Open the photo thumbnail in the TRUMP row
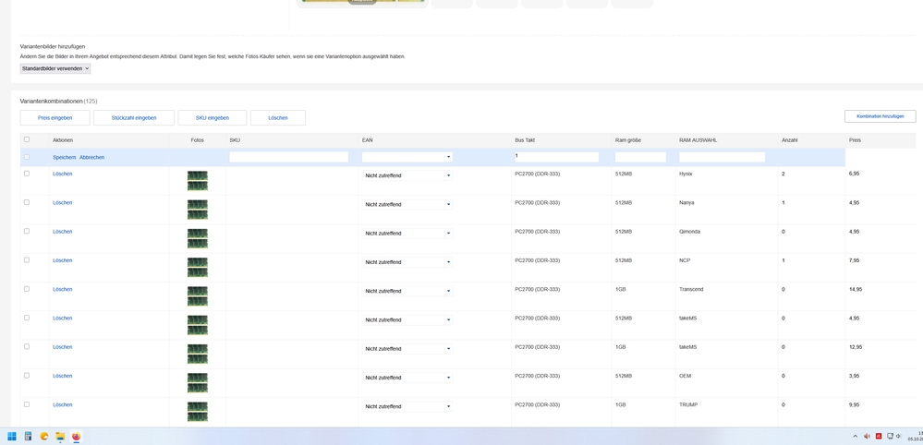923x445 pixels. 197,412
